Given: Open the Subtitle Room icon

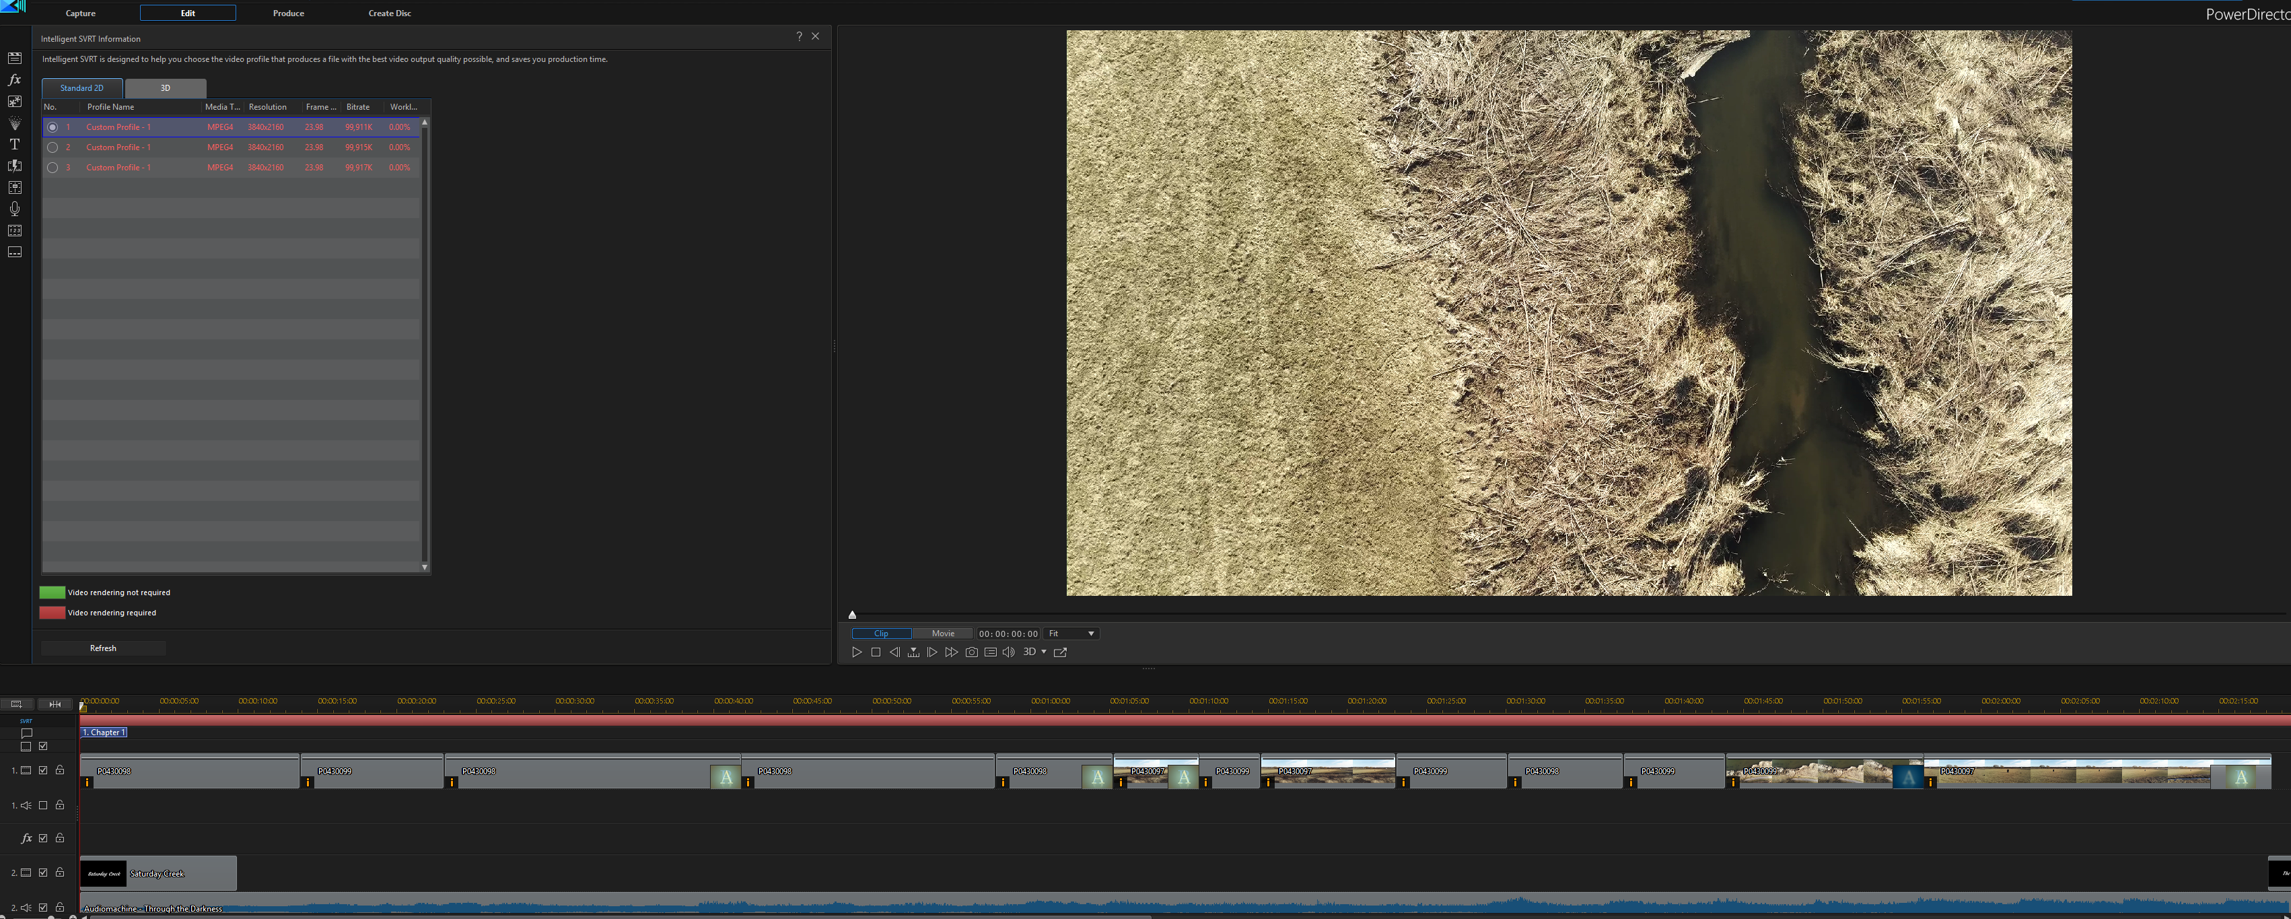Looking at the screenshot, I should [x=14, y=252].
